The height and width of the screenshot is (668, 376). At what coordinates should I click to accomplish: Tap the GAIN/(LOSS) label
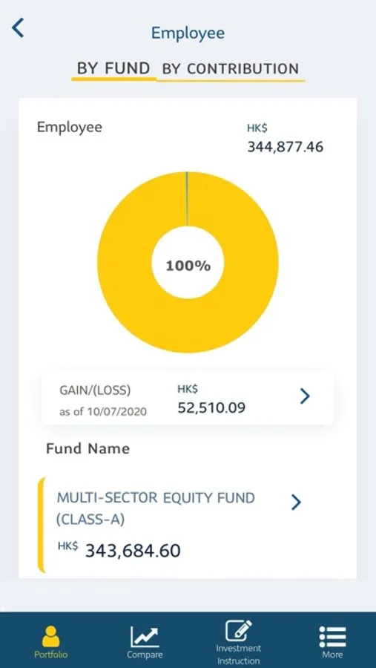95,390
